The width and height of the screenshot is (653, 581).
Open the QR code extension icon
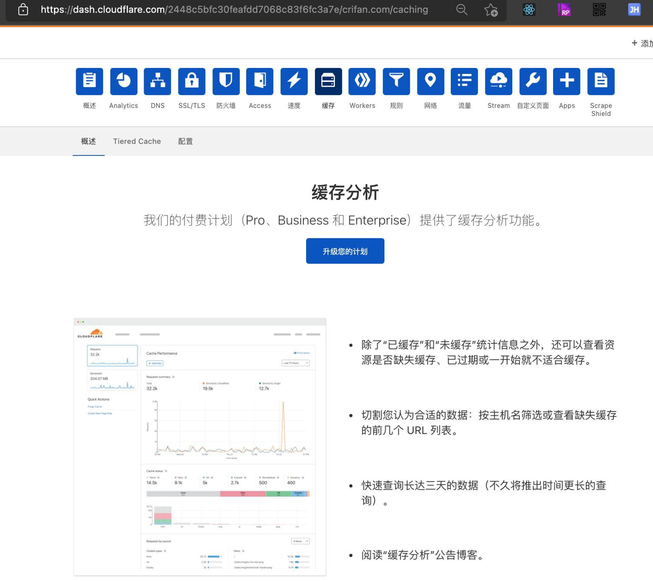pos(599,9)
